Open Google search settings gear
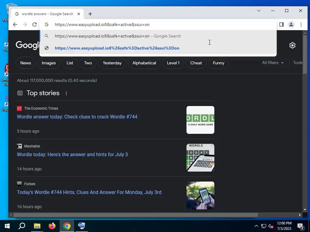The height and width of the screenshot is (232, 310). click(x=292, y=45)
